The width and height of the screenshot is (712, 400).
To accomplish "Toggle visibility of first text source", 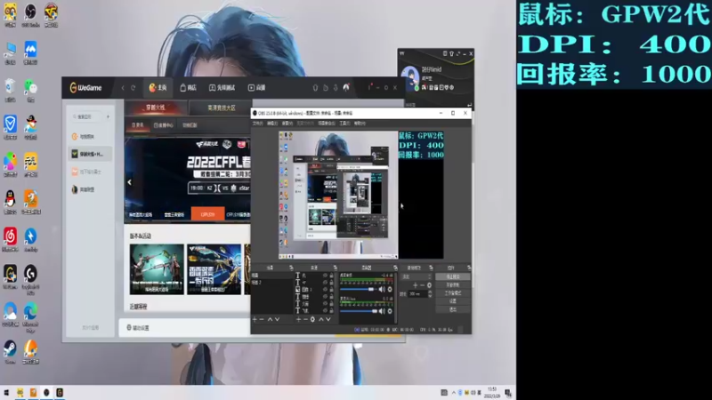I will pyautogui.click(x=325, y=276).
